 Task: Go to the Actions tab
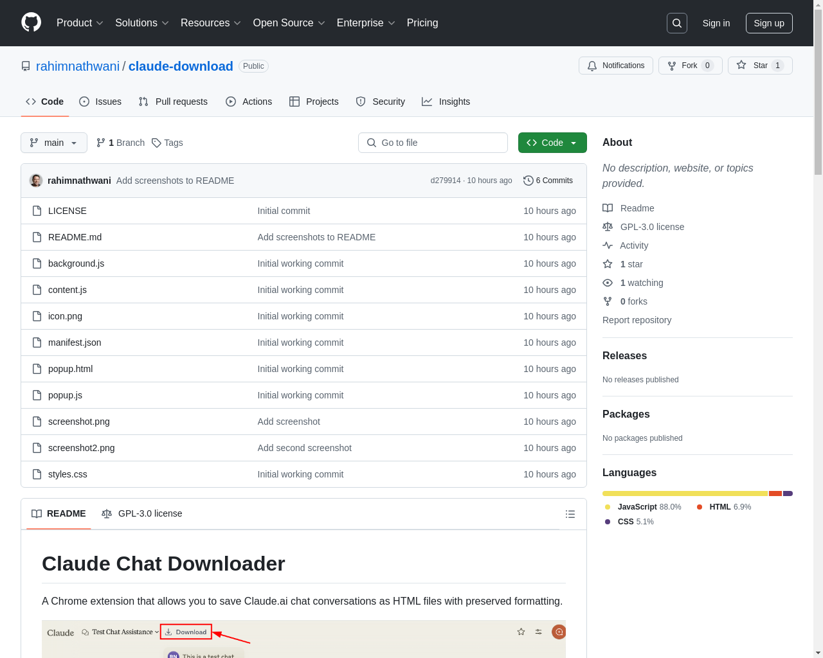click(x=249, y=102)
